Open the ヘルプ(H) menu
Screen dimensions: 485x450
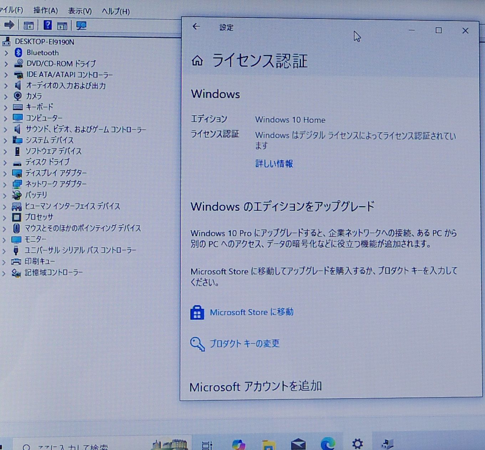(116, 11)
